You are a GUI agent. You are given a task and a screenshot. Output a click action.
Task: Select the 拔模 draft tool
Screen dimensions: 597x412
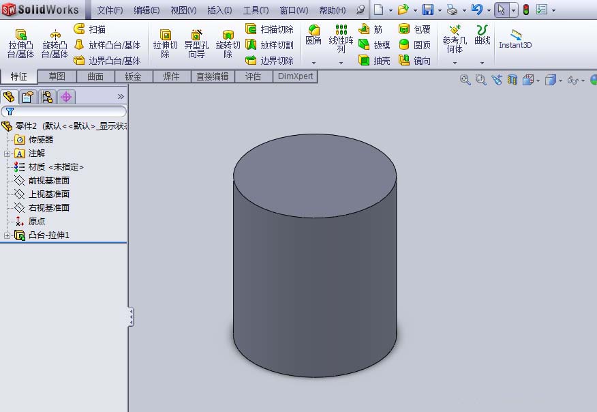374,44
